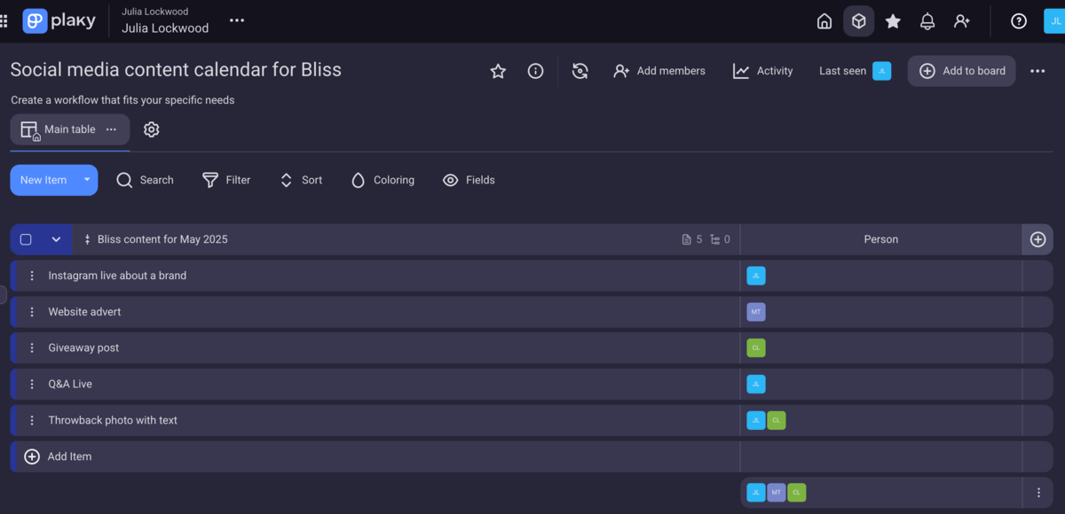Click the Add members button

tap(659, 71)
